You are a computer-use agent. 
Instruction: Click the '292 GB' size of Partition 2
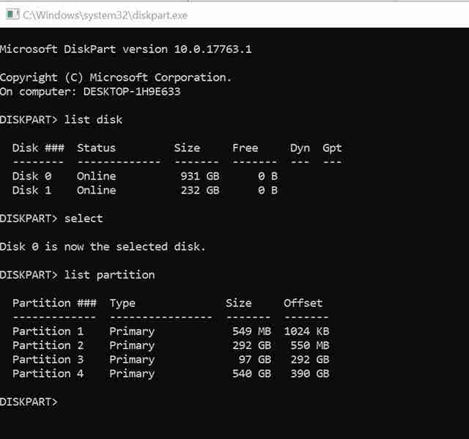pos(252,345)
